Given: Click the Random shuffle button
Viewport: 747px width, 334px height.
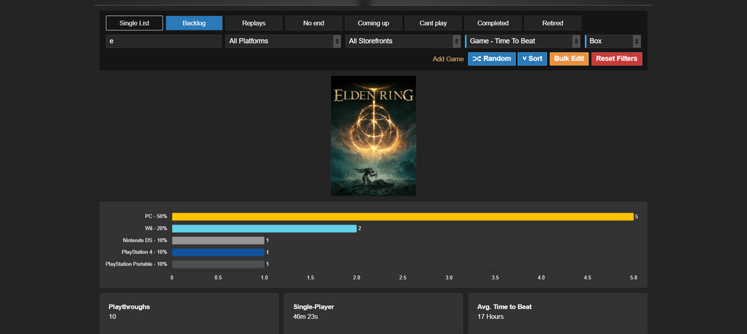Looking at the screenshot, I should [x=491, y=59].
